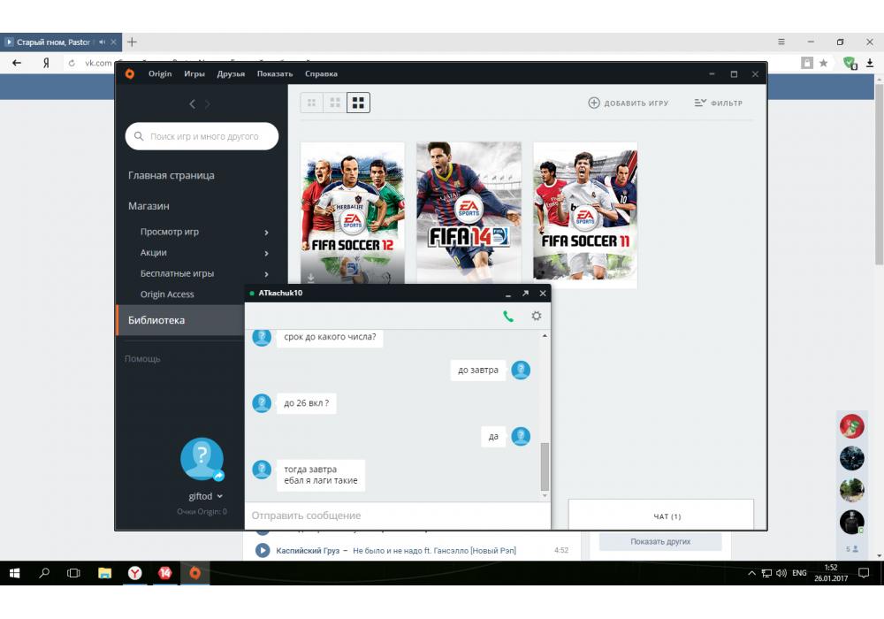Screen dimensions: 884x619
Task: Switch to medium tile view
Action: [x=334, y=103]
